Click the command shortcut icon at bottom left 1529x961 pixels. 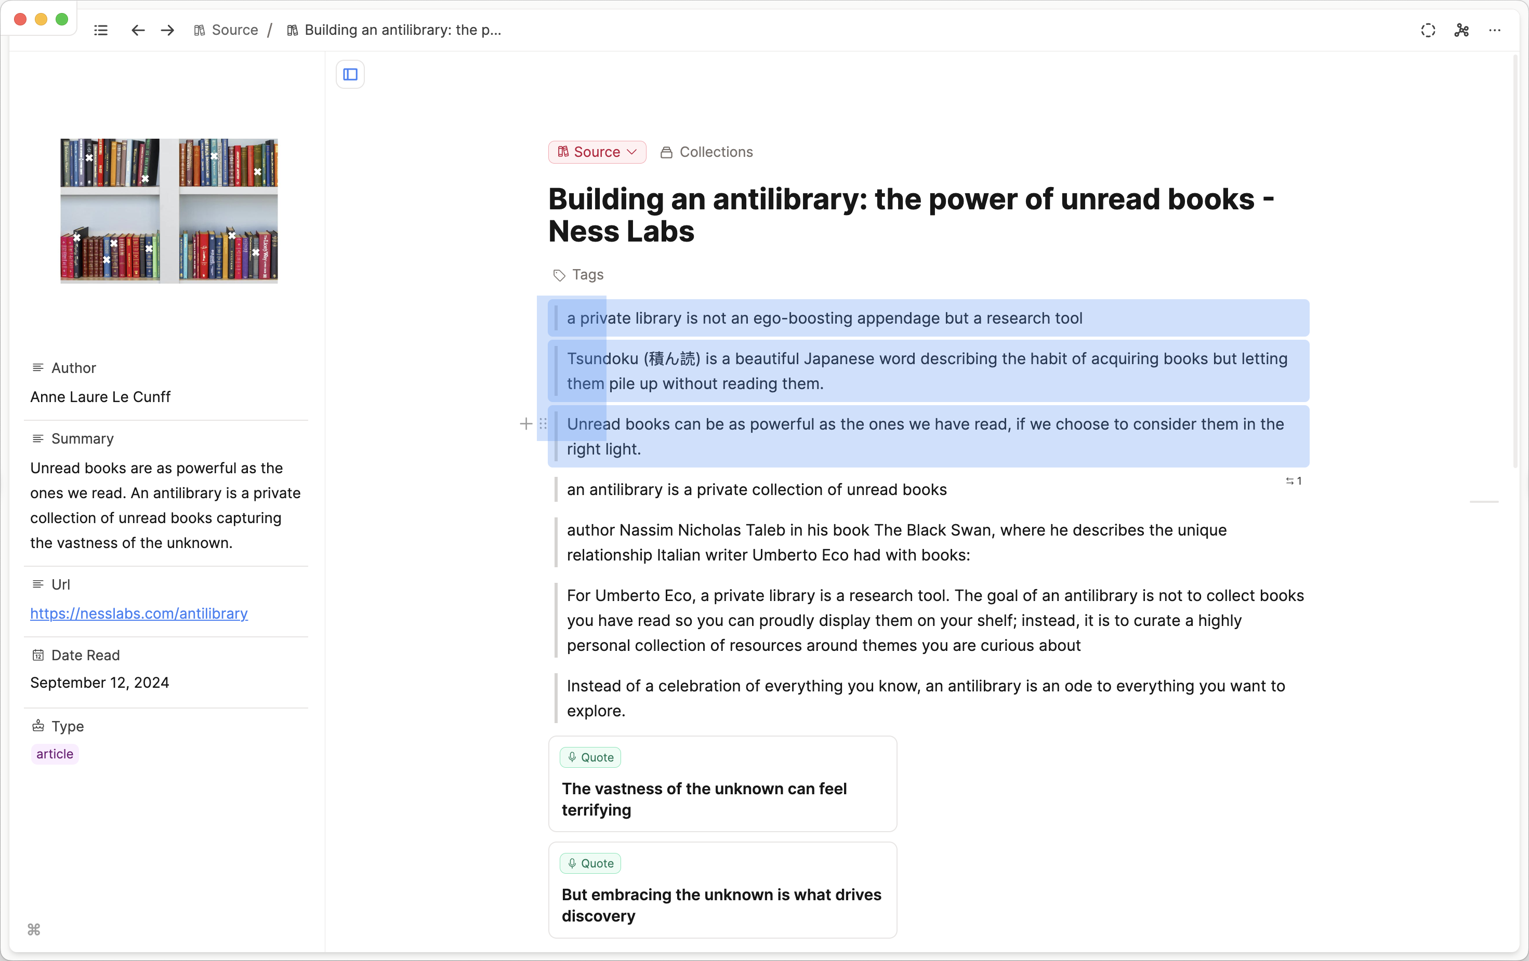click(x=34, y=929)
